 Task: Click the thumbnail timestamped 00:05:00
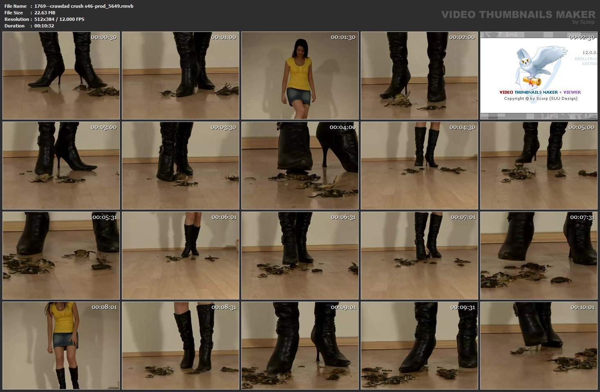[x=539, y=166]
